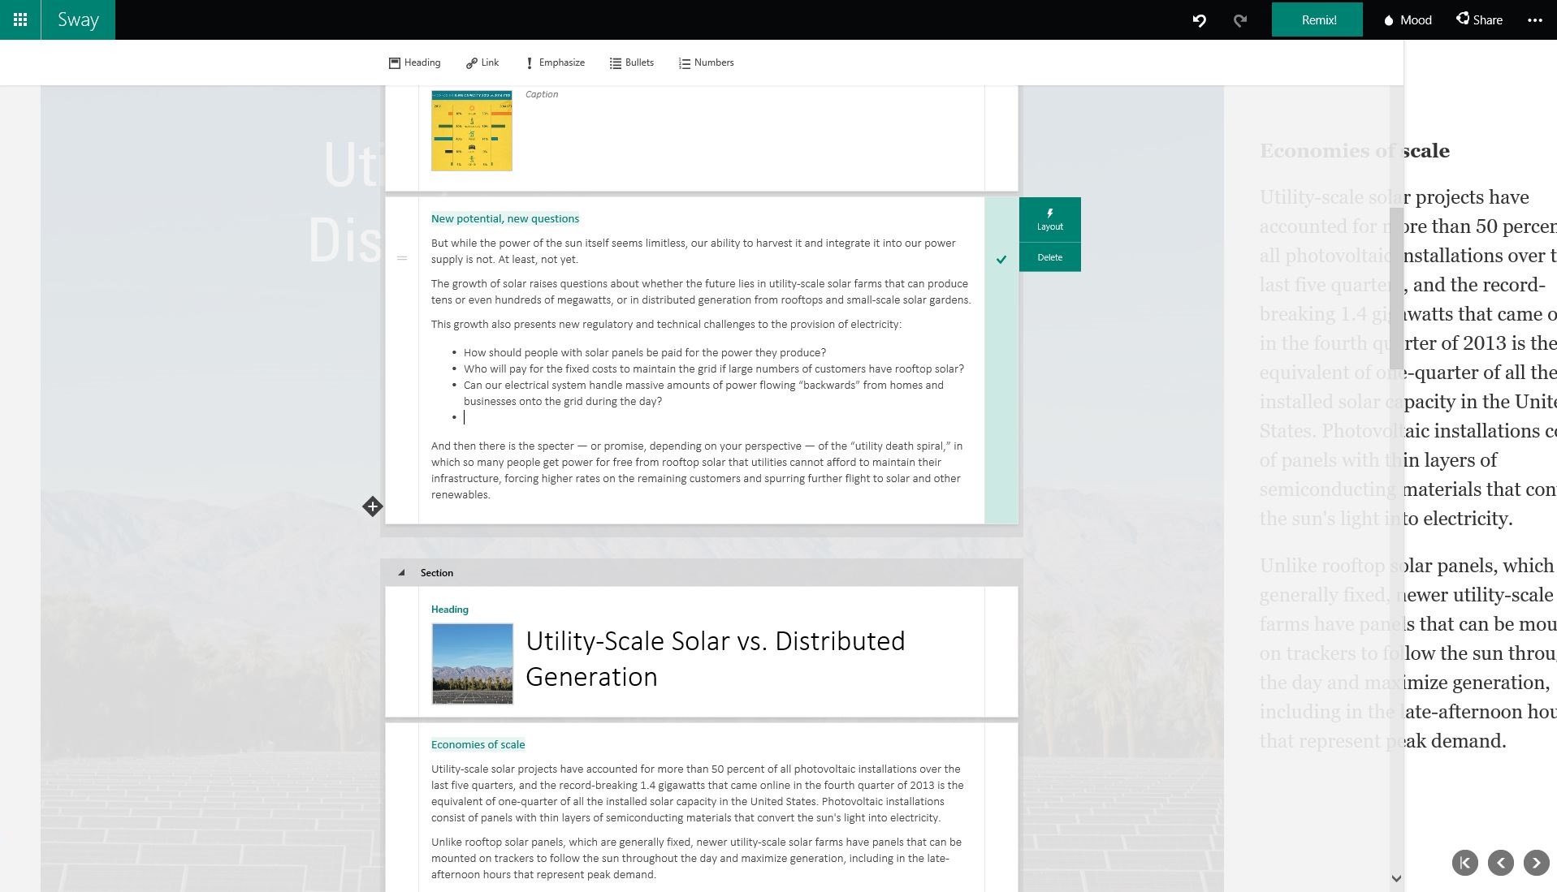Image resolution: width=1557 pixels, height=892 pixels.
Task: Apply Heading format to text
Action: (x=414, y=62)
